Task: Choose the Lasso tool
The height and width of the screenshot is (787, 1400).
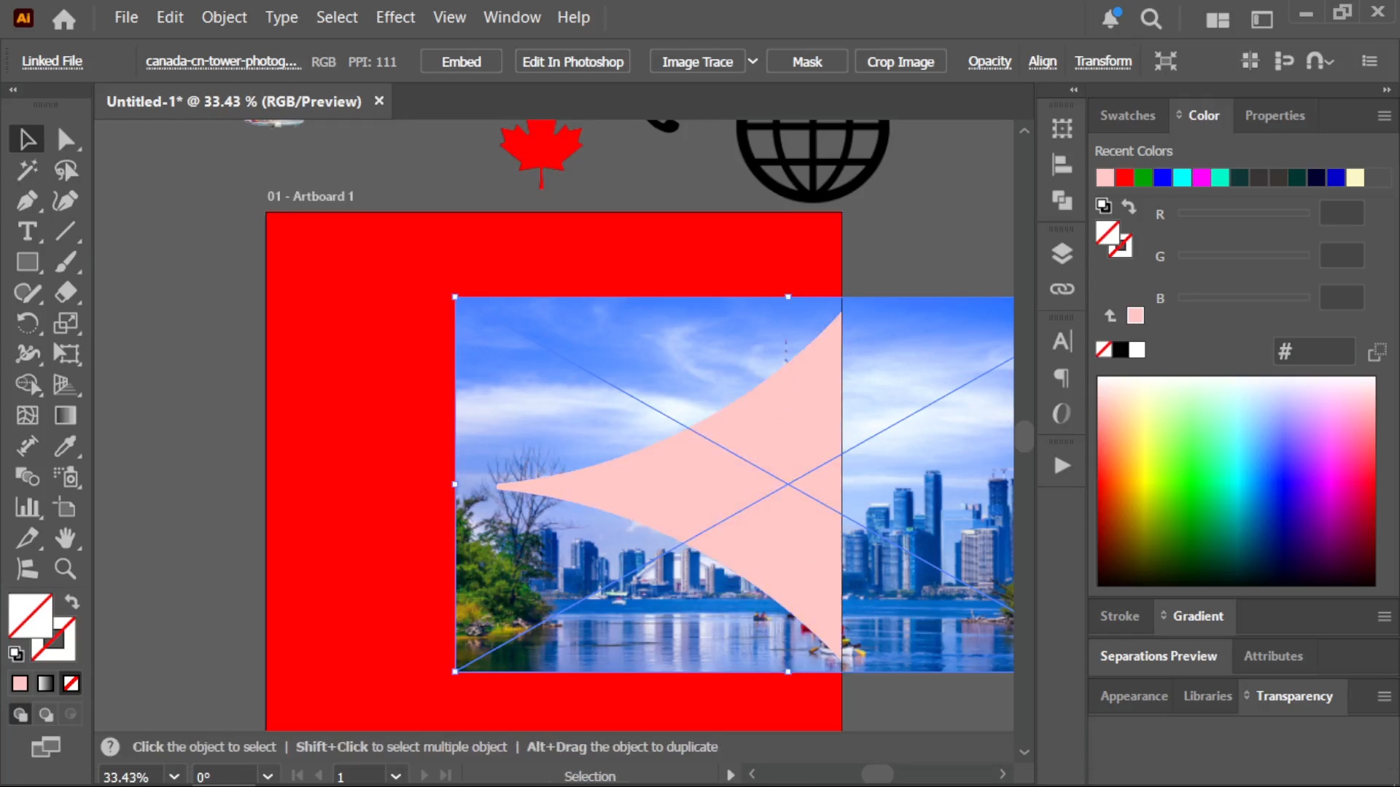Action: coord(66,171)
